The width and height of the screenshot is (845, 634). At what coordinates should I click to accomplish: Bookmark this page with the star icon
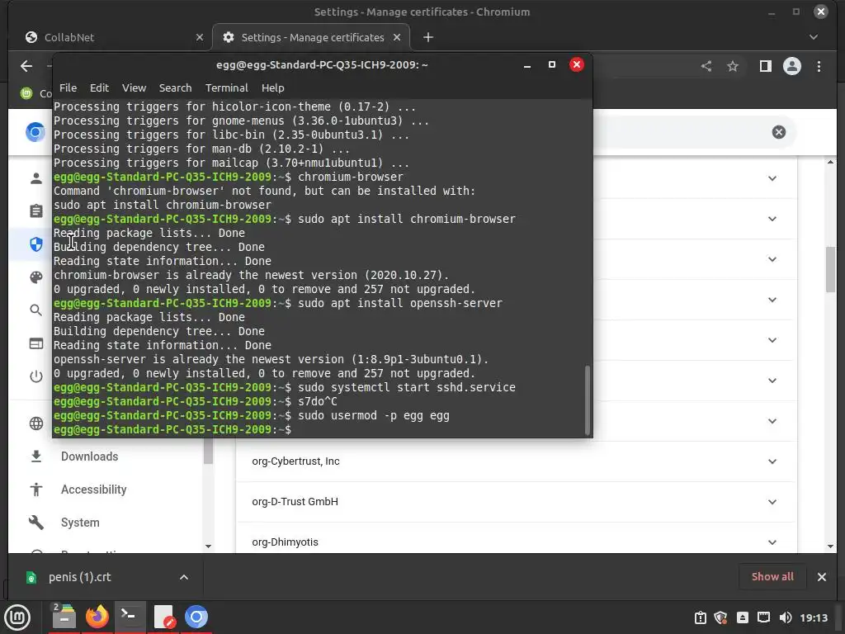(x=733, y=66)
